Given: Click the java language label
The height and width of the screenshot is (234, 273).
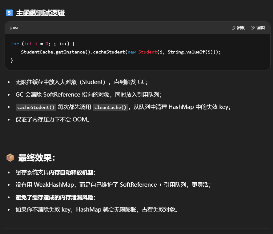Looking at the screenshot, I should pyautogui.click(x=14, y=28).
